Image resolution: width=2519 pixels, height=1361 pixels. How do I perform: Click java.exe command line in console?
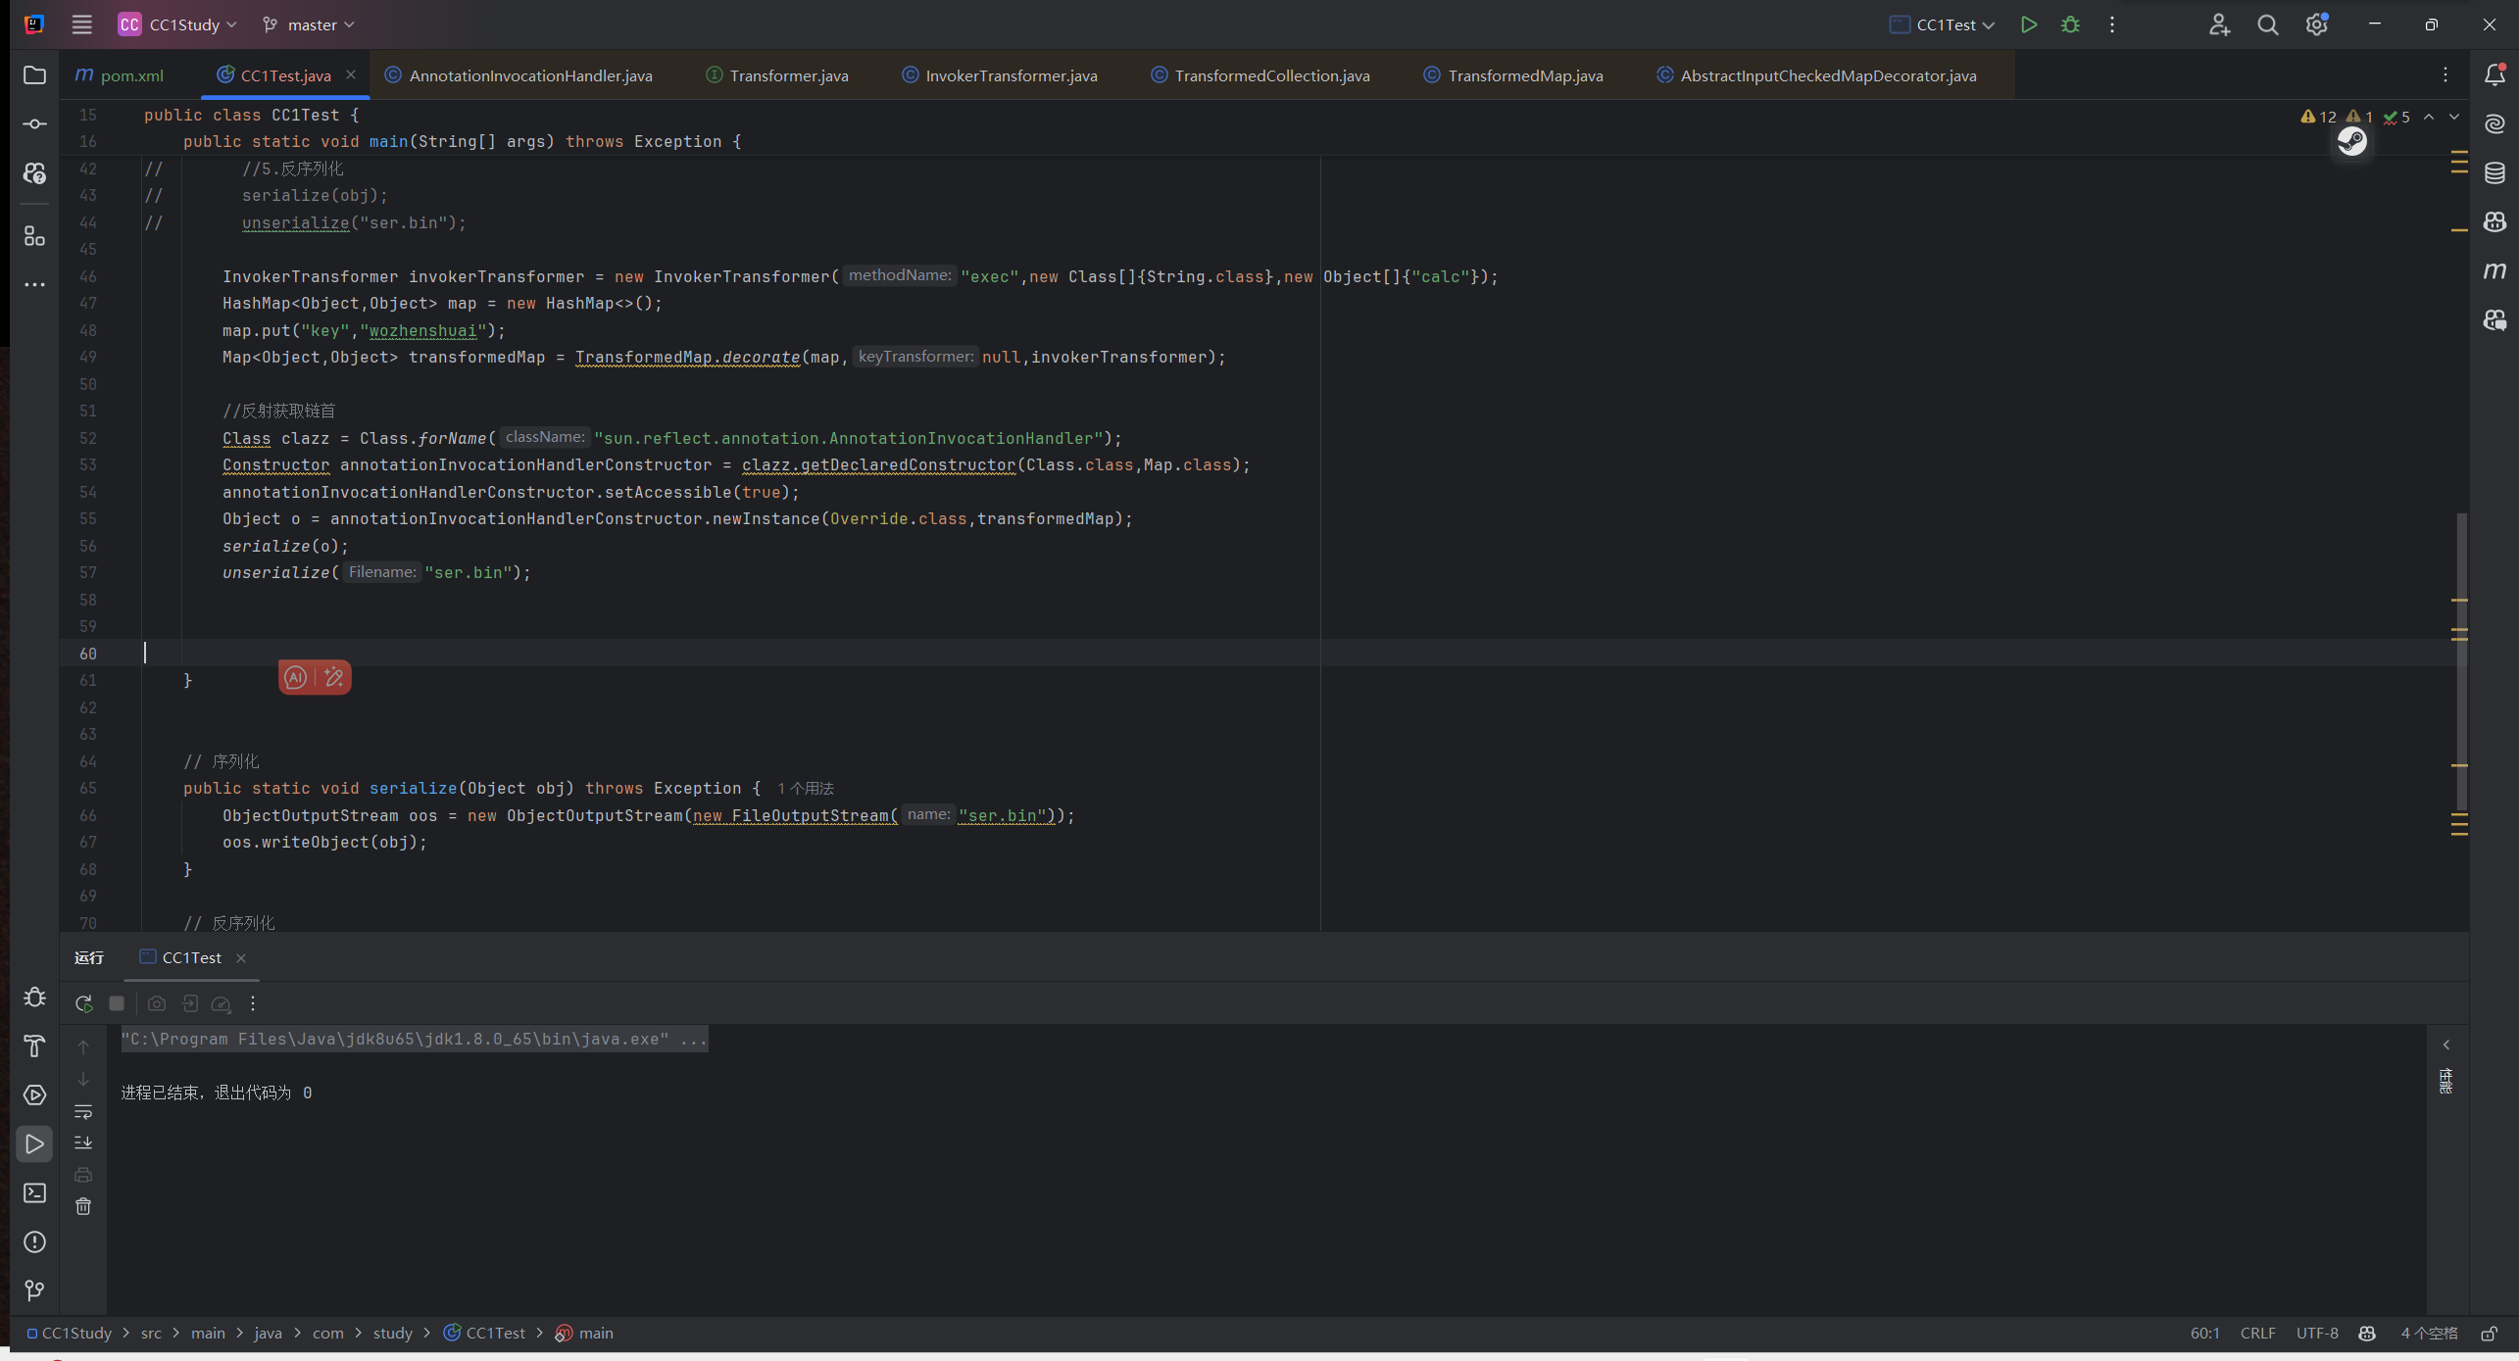point(414,1039)
